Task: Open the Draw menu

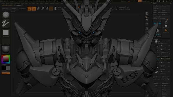Action: tap(23, 3)
